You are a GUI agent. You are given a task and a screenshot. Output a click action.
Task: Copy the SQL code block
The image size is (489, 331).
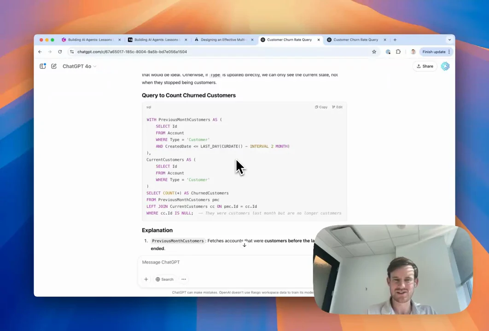coord(321,107)
